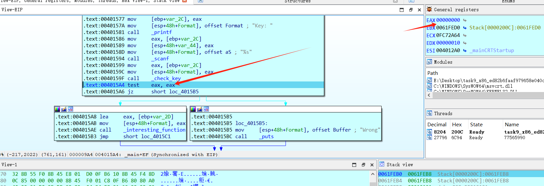Click the .text:00401577 mov instruction line
Screen dimensions: 544x186
click(203, 19)
